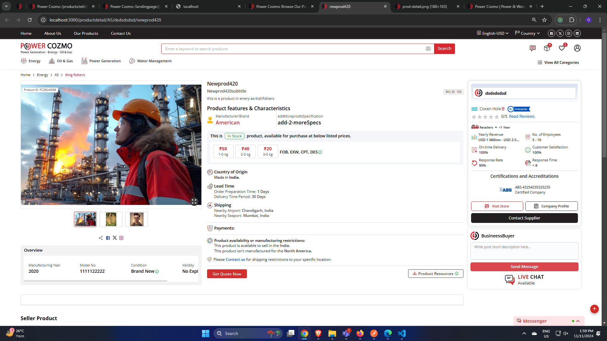Click Contact Supplier button
The width and height of the screenshot is (607, 341).
point(524,218)
